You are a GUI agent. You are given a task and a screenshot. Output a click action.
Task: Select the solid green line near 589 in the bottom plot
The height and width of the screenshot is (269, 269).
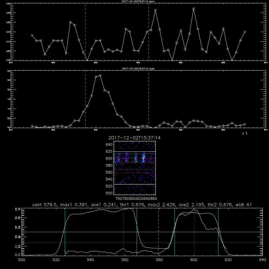pos(175,232)
